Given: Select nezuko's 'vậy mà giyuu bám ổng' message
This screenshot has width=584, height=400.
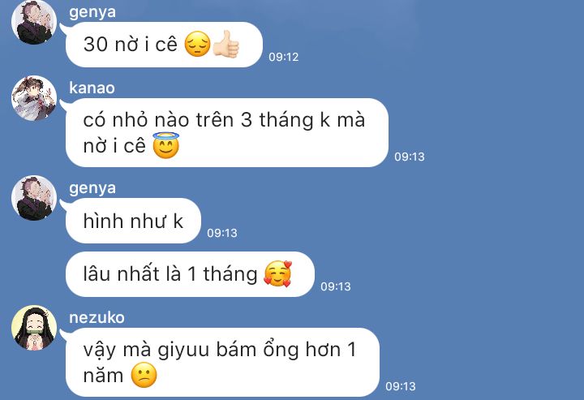Looking at the screenshot, I should (223, 363).
